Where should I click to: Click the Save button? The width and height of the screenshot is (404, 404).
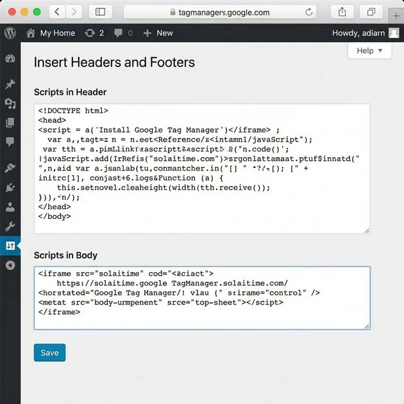point(49,353)
